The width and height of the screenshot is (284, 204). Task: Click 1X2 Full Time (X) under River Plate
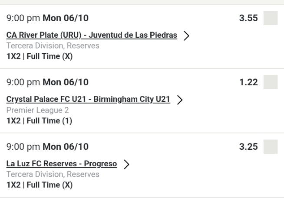(x=40, y=57)
